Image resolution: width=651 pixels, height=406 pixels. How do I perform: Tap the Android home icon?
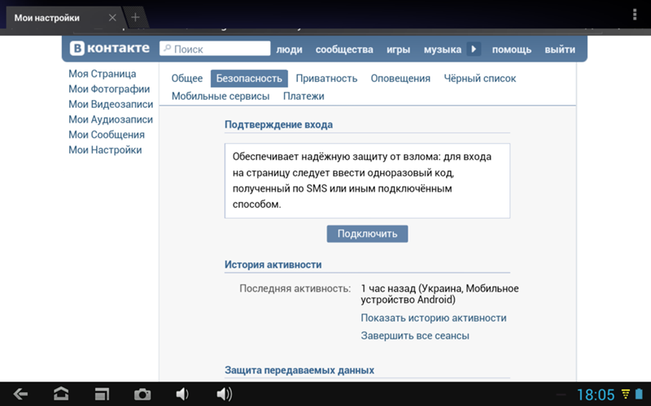61,394
